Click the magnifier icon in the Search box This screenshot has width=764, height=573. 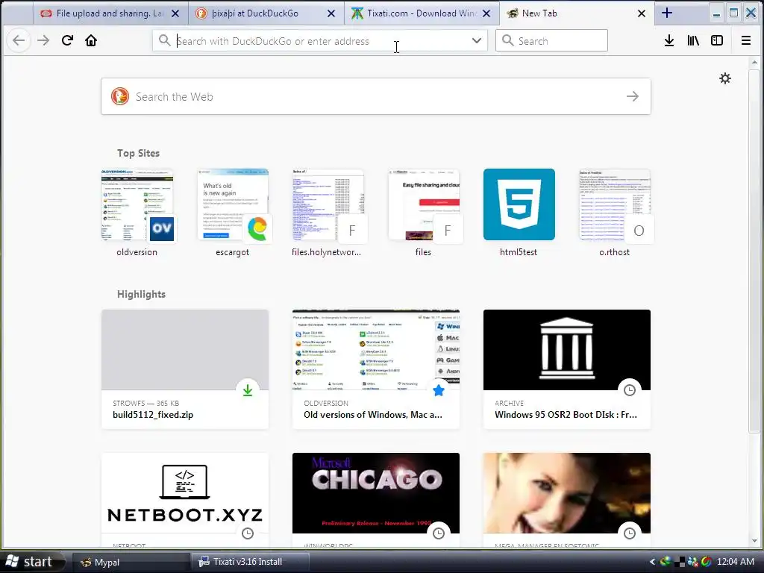(507, 40)
